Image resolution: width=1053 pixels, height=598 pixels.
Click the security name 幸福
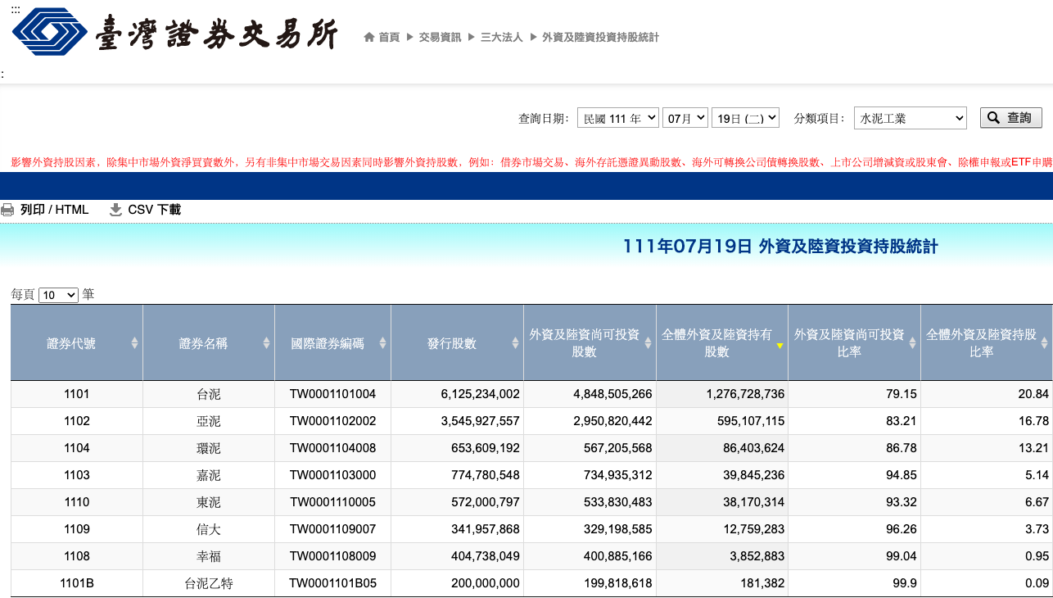pos(209,556)
